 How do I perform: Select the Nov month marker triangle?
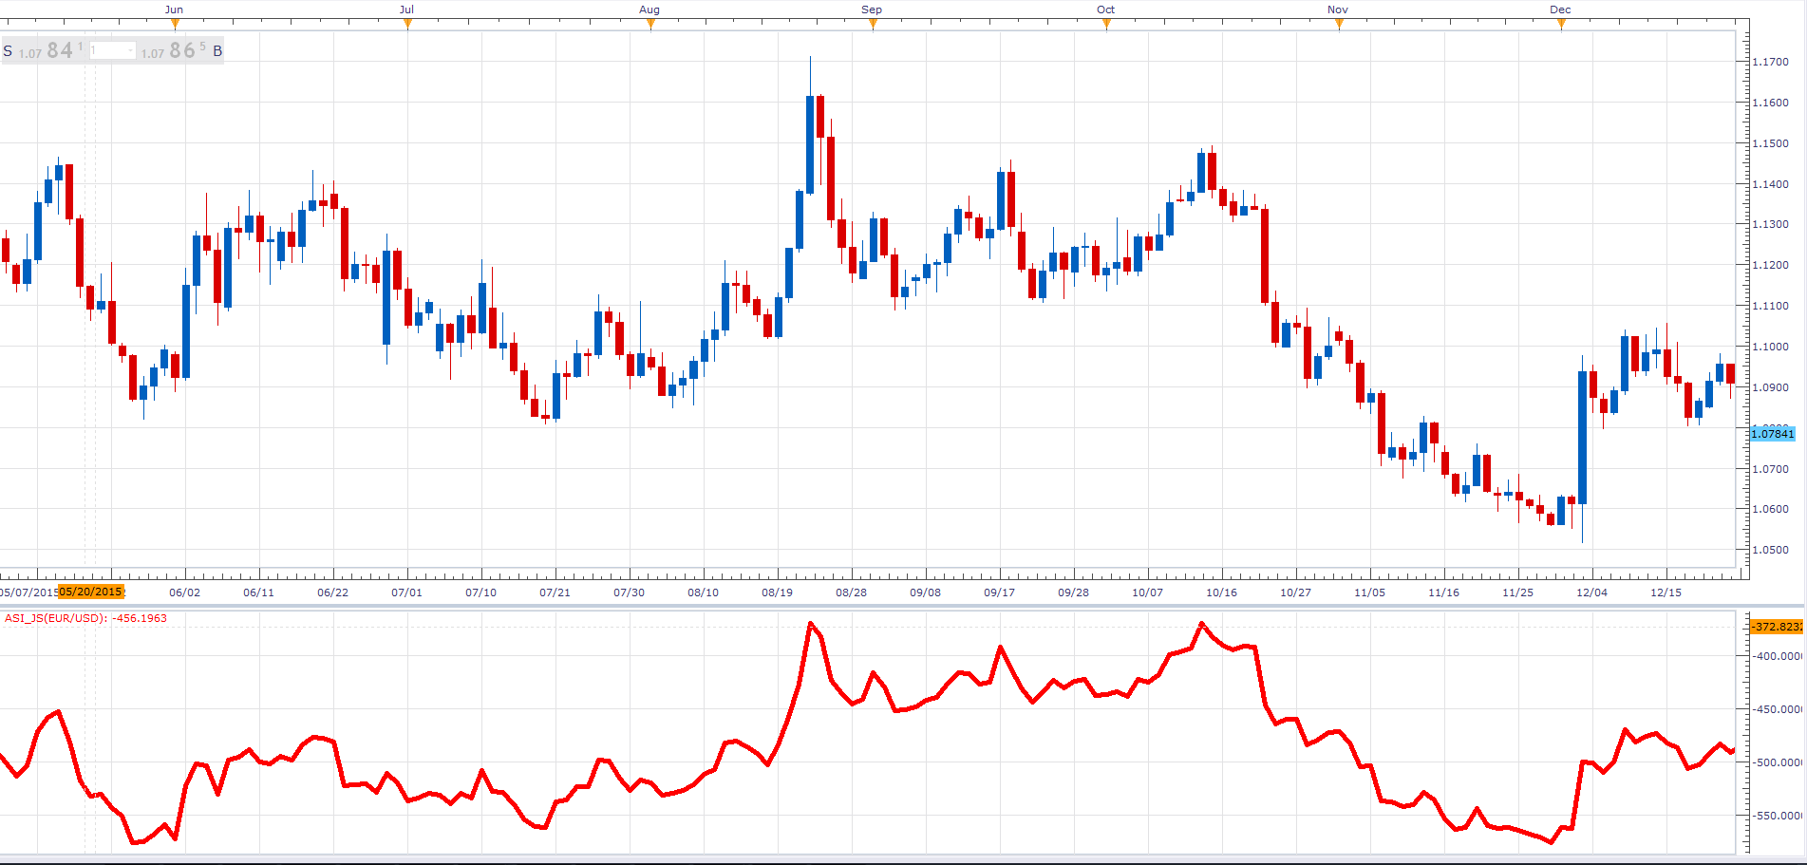(1339, 25)
